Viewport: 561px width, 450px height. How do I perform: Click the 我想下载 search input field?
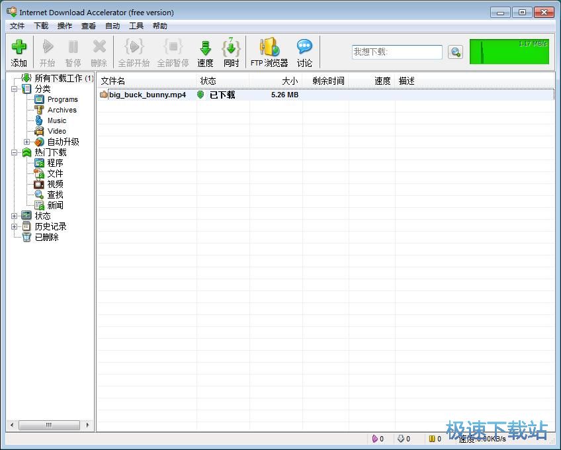397,52
